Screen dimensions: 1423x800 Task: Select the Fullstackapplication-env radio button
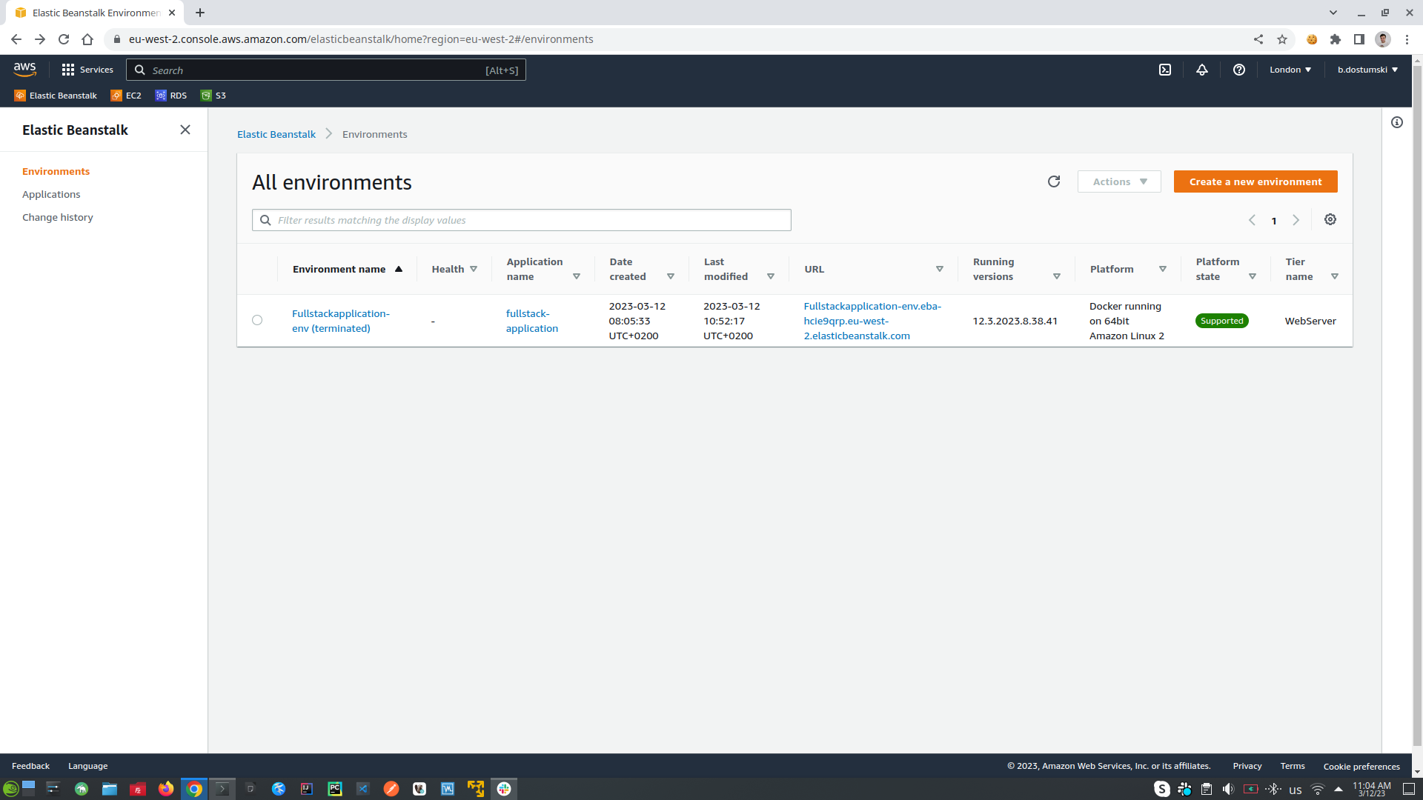(258, 321)
